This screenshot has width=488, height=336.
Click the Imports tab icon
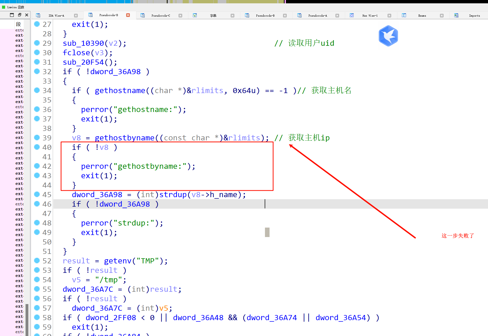(456, 15)
